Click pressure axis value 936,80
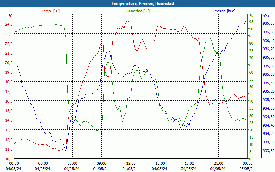Viewport: 275px width, 172px height. (268, 23)
